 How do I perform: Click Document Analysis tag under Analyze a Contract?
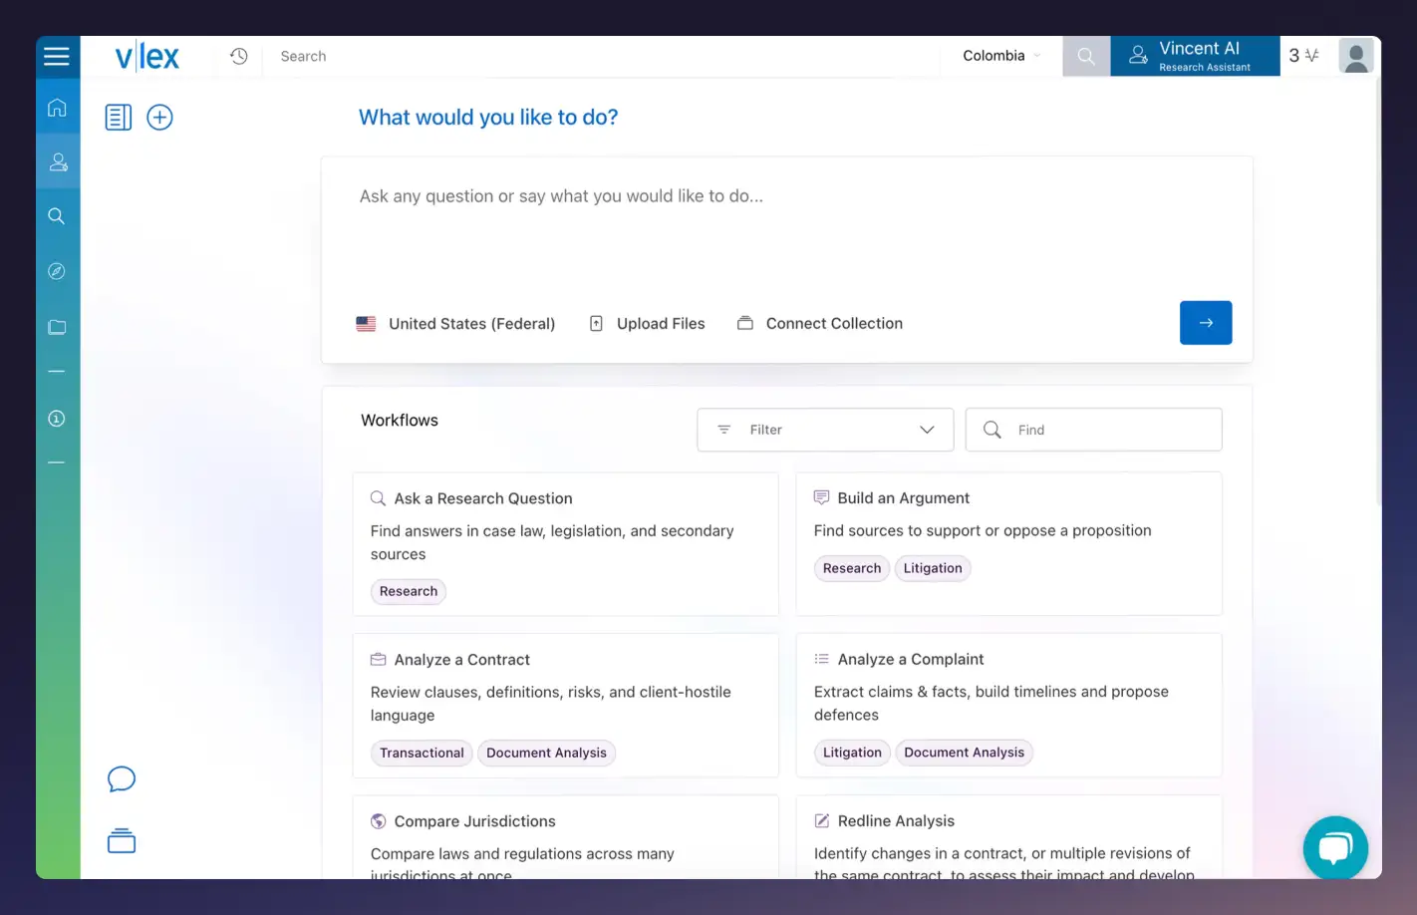tap(546, 753)
